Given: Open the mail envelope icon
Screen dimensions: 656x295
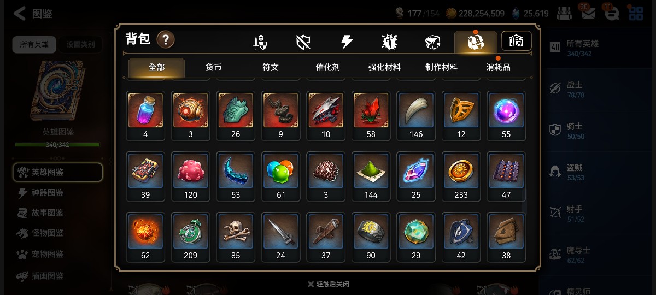Looking at the screenshot, I should coord(588,13).
